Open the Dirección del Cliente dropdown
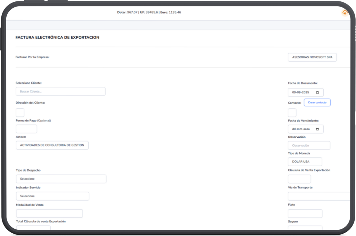The image size is (356, 236). tap(20, 112)
